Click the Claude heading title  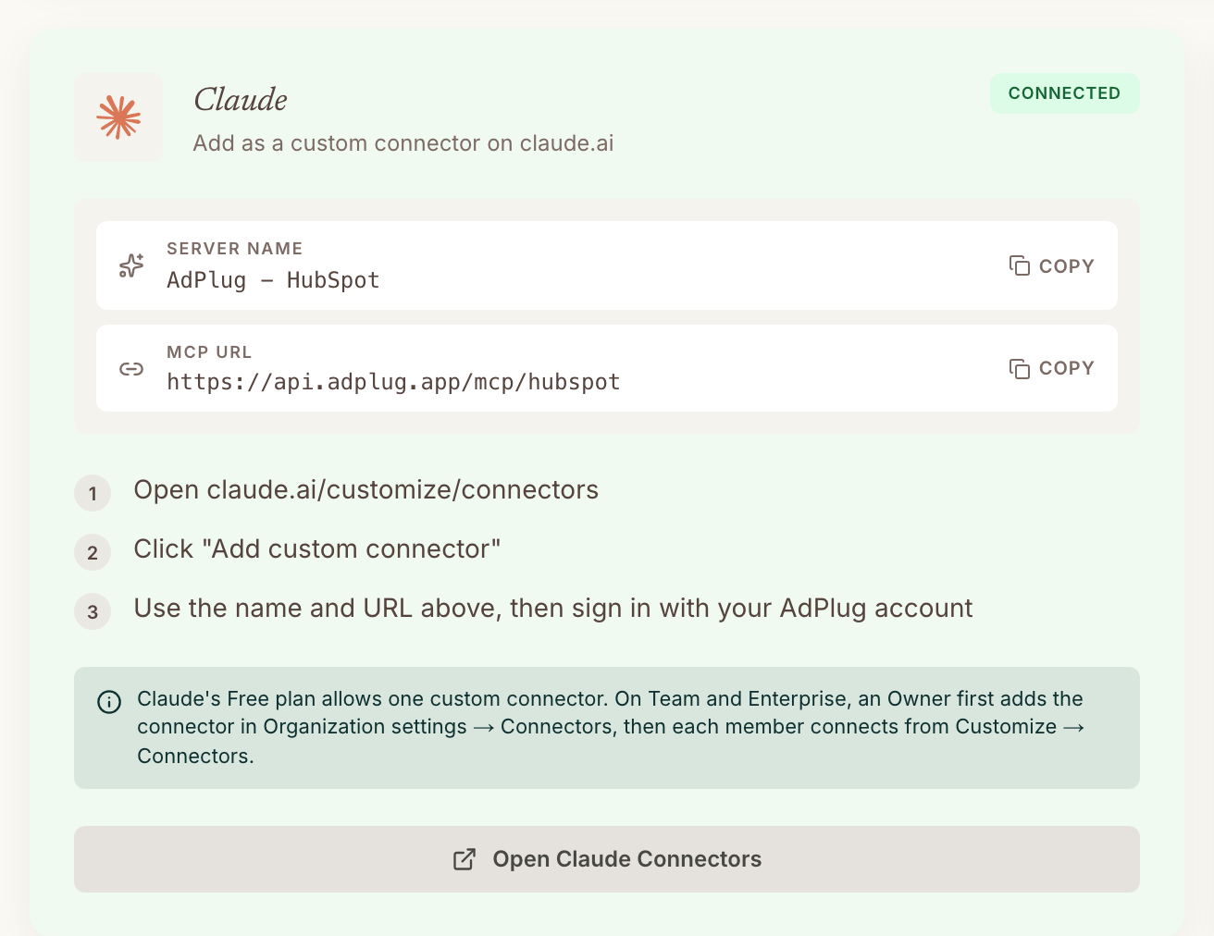point(241,100)
